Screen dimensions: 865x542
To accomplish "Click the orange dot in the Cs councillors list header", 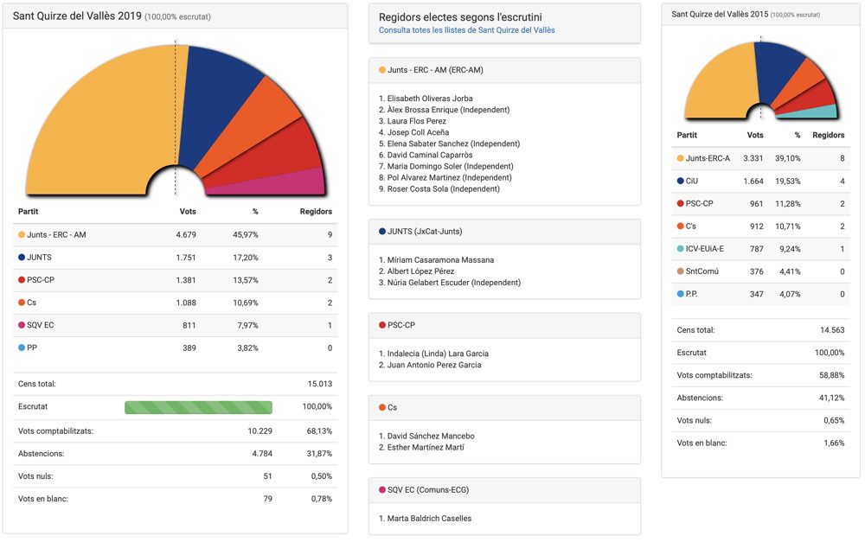I will (382, 407).
